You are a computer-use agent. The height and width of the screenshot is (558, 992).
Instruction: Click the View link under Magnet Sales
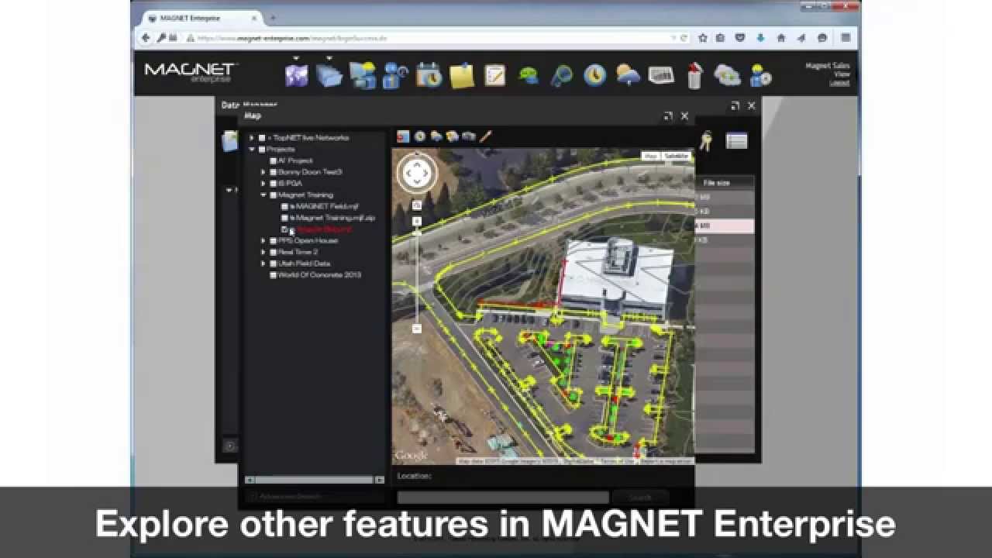842,74
